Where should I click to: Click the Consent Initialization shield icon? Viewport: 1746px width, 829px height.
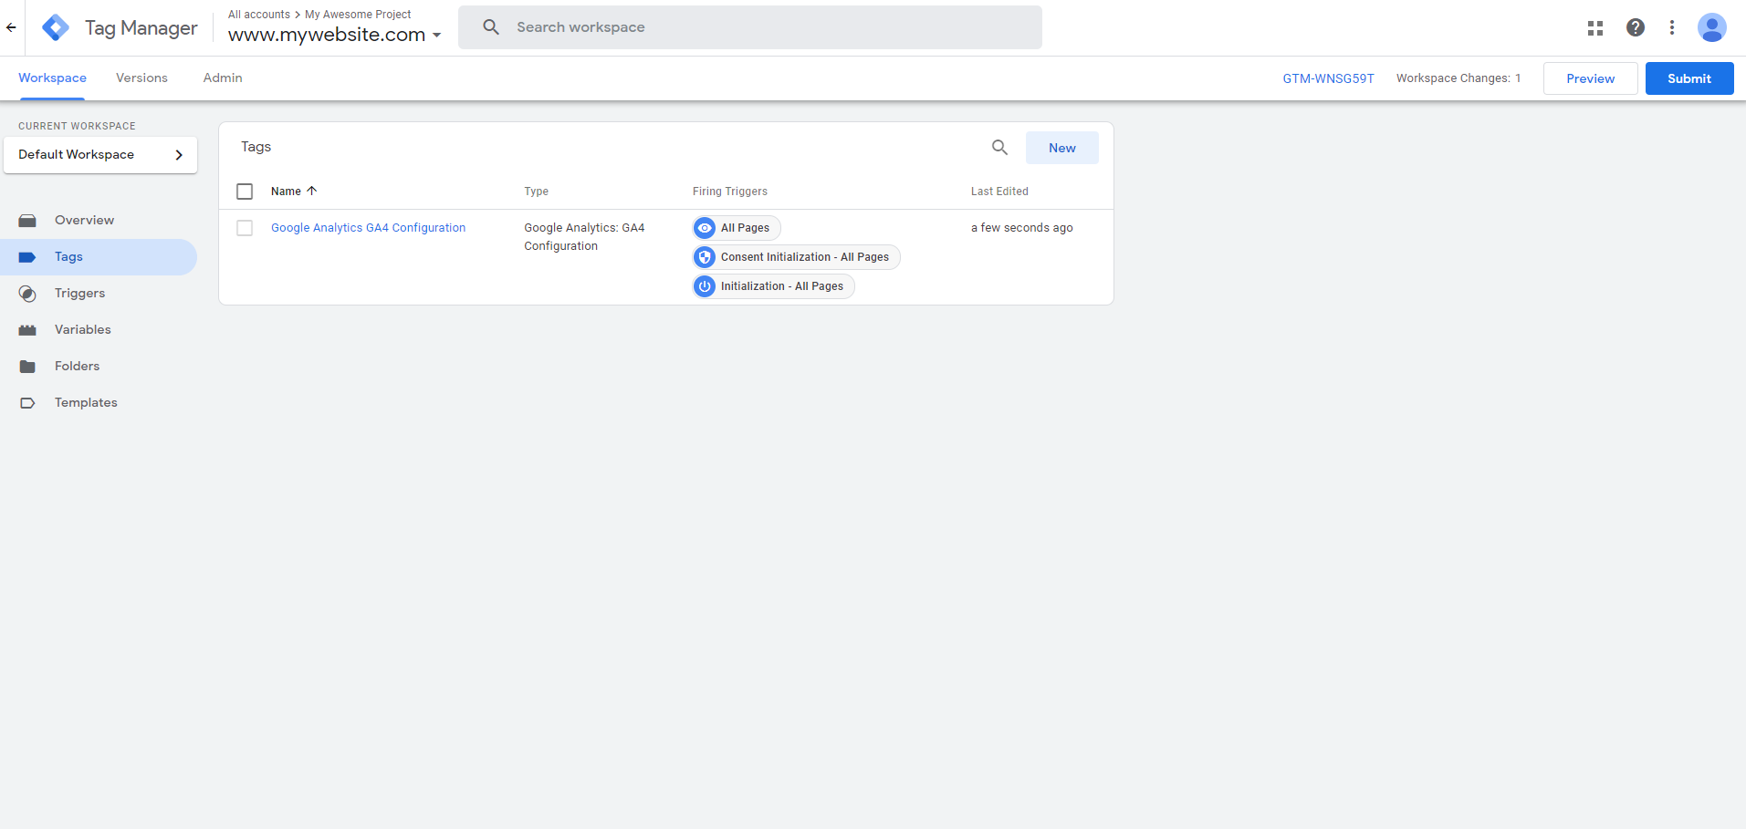pos(705,257)
